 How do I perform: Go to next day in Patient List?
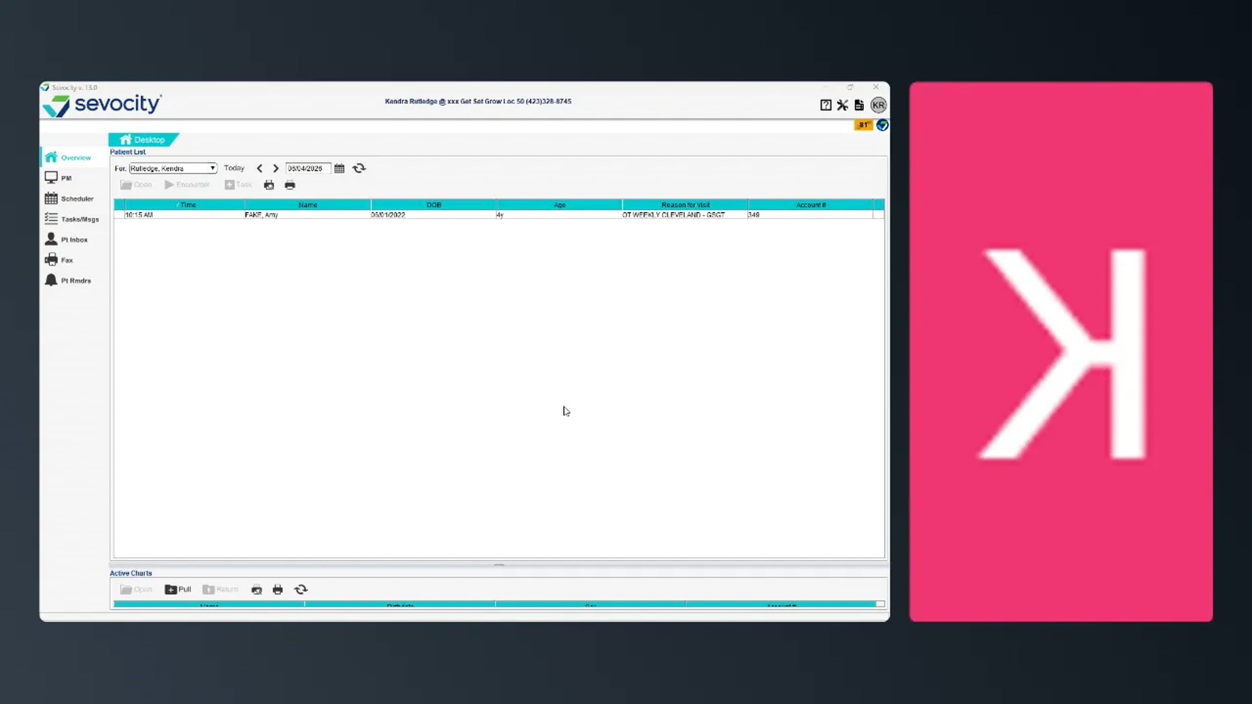(x=276, y=168)
